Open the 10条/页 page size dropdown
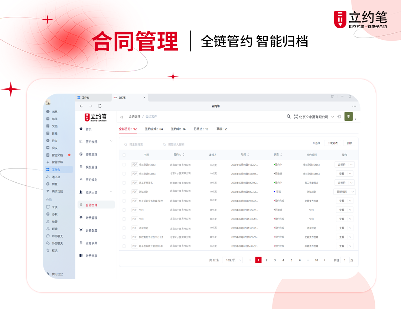Viewport: 401px width, 309px height. pos(232,260)
